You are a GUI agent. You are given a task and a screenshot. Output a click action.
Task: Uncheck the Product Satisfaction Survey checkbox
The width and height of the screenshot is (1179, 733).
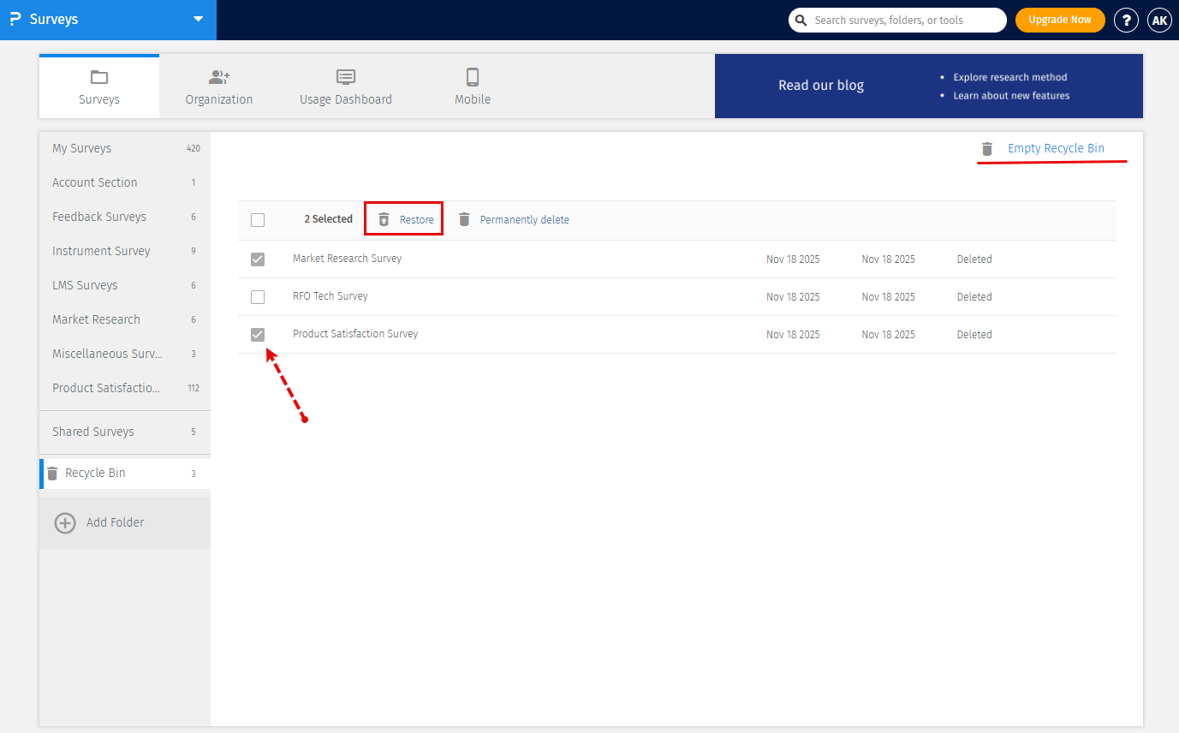tap(258, 335)
